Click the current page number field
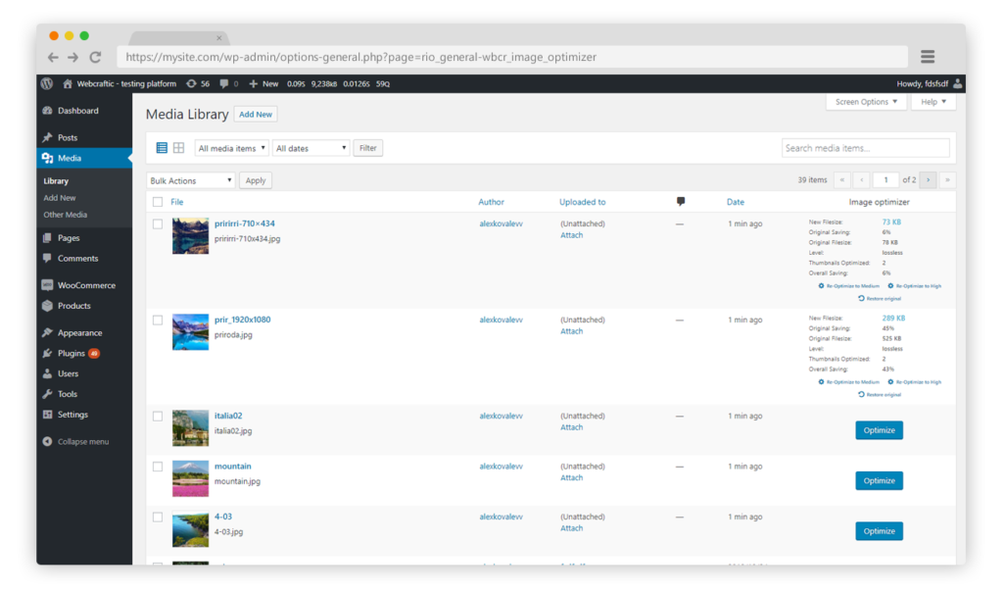Screen dimensions: 1003x593 pyautogui.click(x=885, y=180)
